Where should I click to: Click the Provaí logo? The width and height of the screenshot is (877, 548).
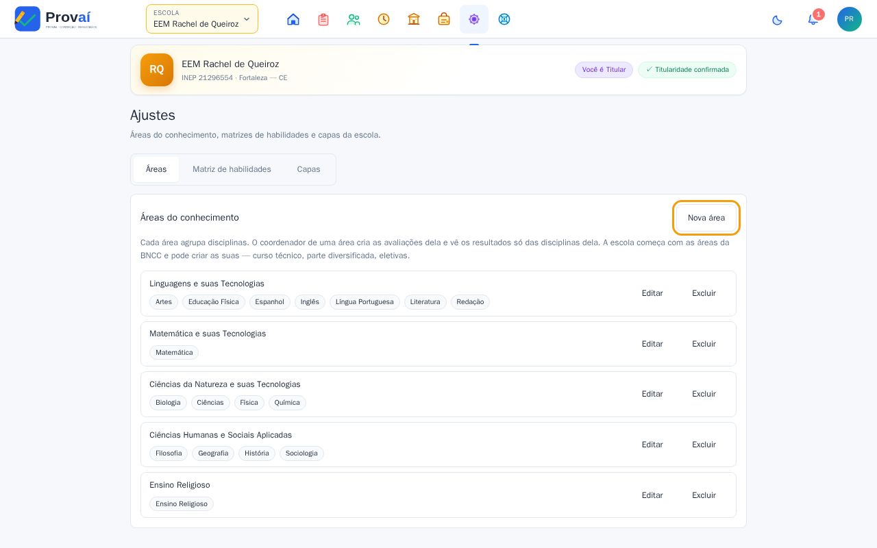click(55, 18)
